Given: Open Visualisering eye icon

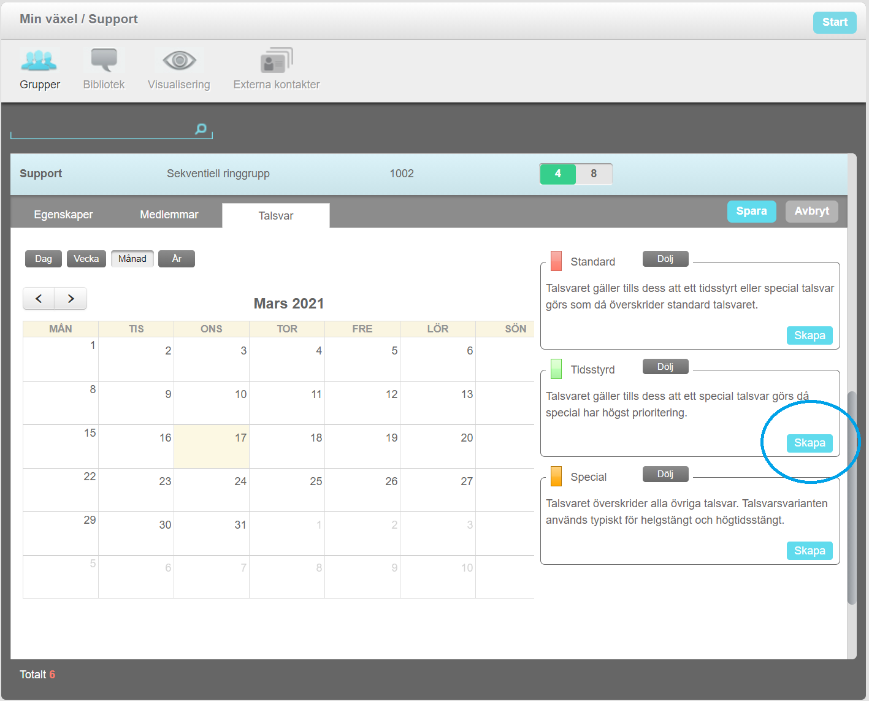Looking at the screenshot, I should pyautogui.click(x=179, y=60).
